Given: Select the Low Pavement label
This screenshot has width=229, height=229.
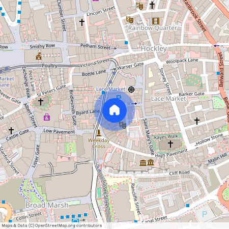Looking at the screenshot, I should [x=59, y=131].
